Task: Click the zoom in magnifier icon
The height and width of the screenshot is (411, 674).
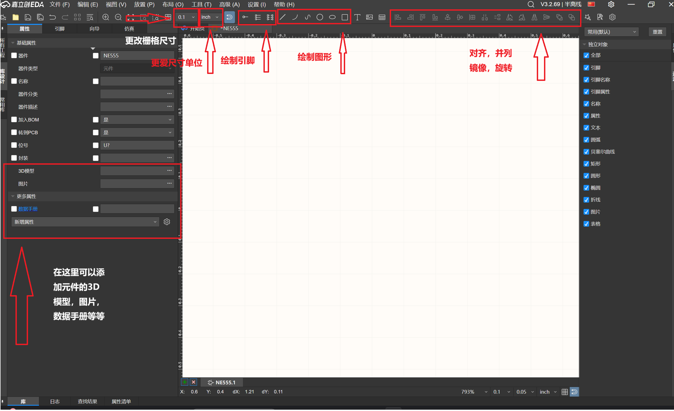Action: 106,17
